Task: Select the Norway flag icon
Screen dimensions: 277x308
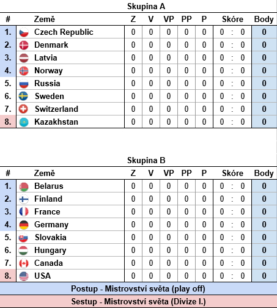Action: pyautogui.click(x=24, y=71)
